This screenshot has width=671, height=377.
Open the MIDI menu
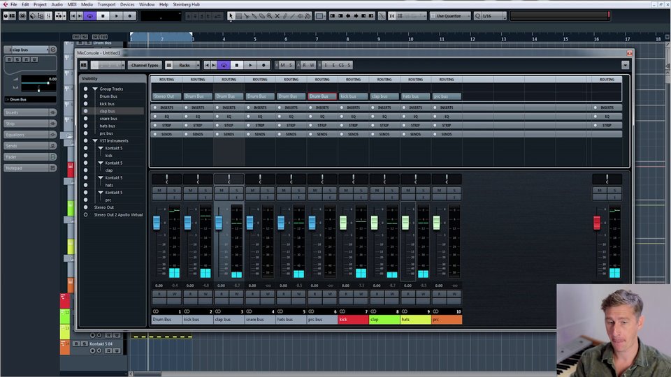tap(72, 4)
